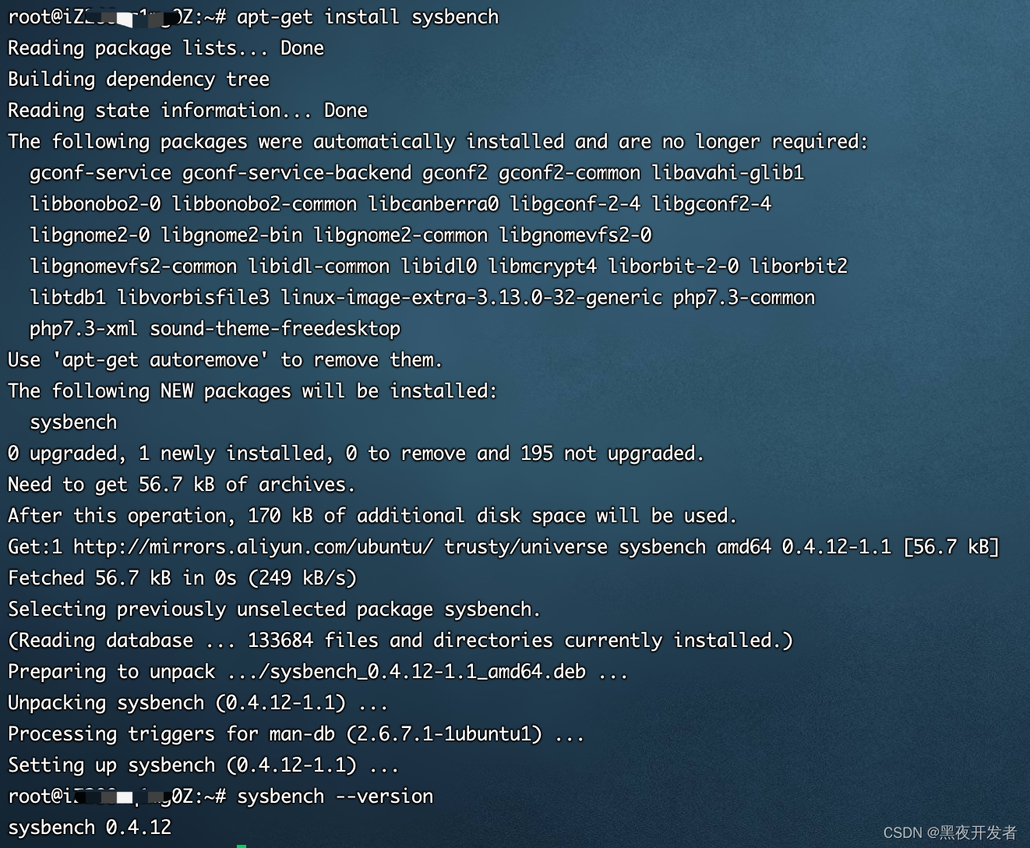Image resolution: width=1030 pixels, height=848 pixels.
Task: Click the green terminal cursor at bottom
Action: click(242, 845)
